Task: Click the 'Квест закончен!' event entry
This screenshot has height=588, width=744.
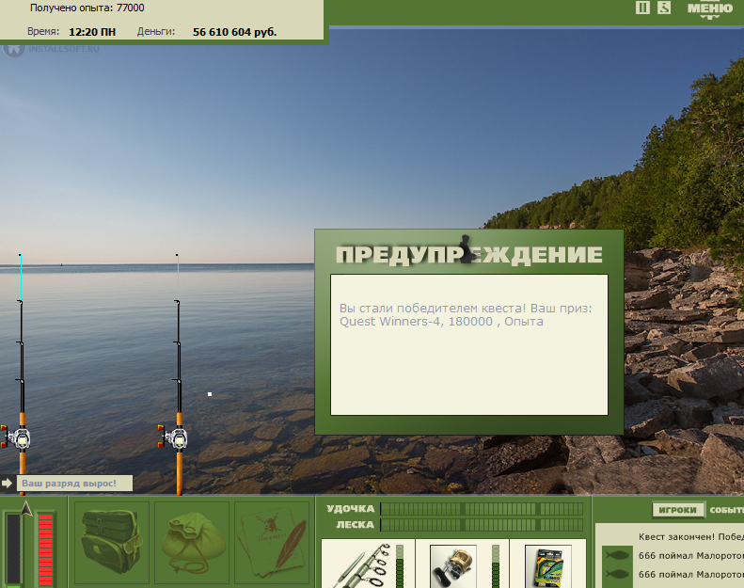Action: [690, 537]
